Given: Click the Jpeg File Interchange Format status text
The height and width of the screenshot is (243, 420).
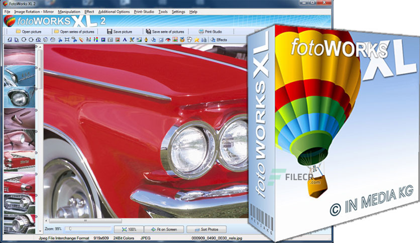Looking at the screenshot, I should pos(64,238).
